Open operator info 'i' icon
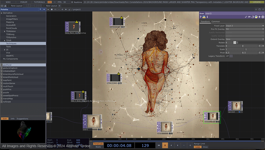 coord(207,17)
